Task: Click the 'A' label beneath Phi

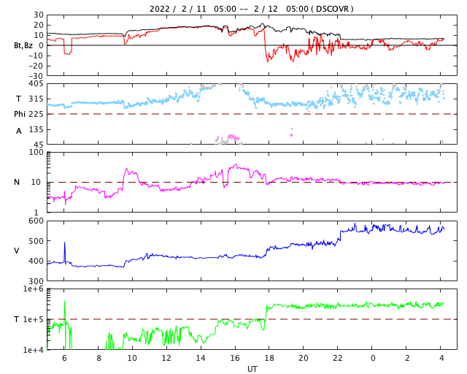Action: click(x=18, y=131)
